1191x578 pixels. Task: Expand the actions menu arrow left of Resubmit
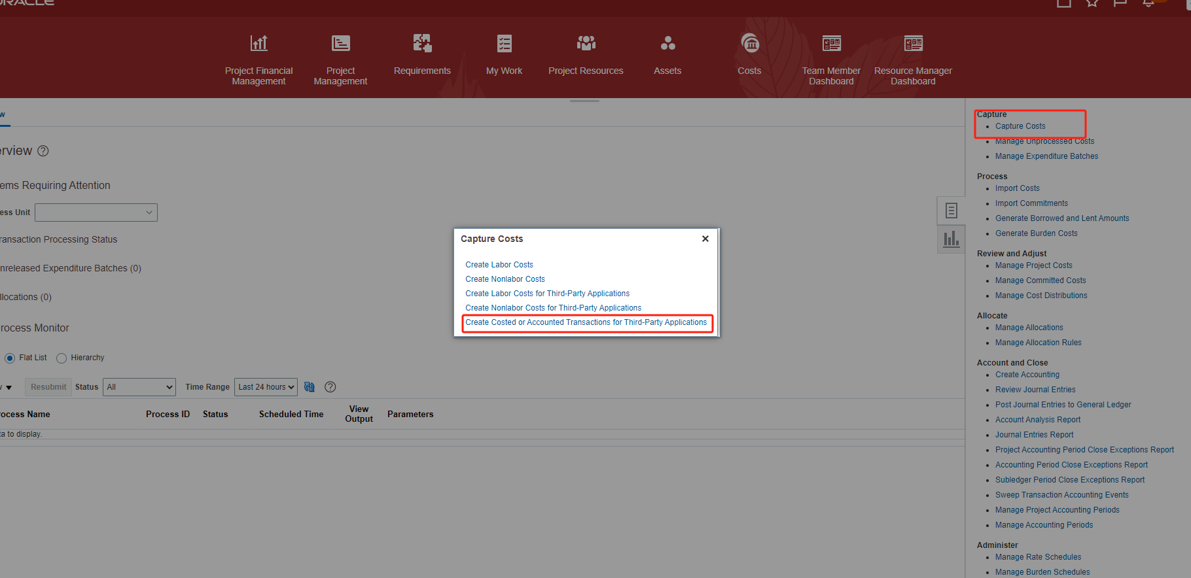[9, 388]
